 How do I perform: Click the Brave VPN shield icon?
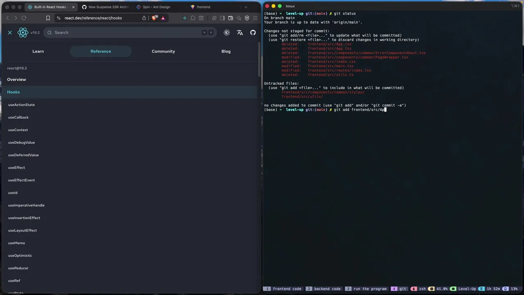(x=247, y=18)
